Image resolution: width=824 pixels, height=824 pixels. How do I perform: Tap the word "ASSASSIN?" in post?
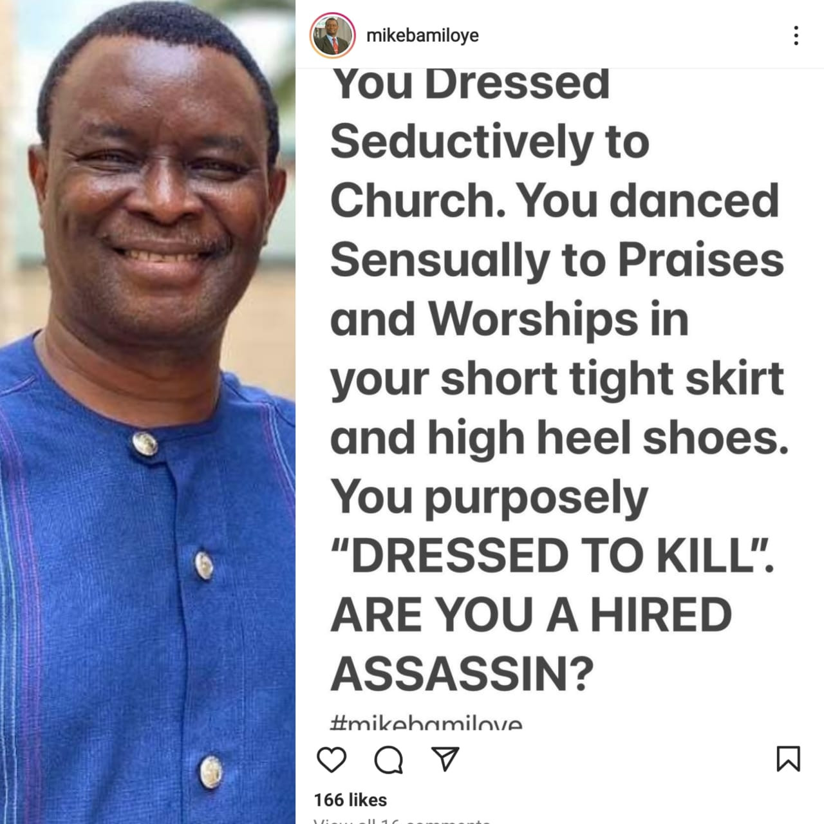pyautogui.click(x=462, y=674)
